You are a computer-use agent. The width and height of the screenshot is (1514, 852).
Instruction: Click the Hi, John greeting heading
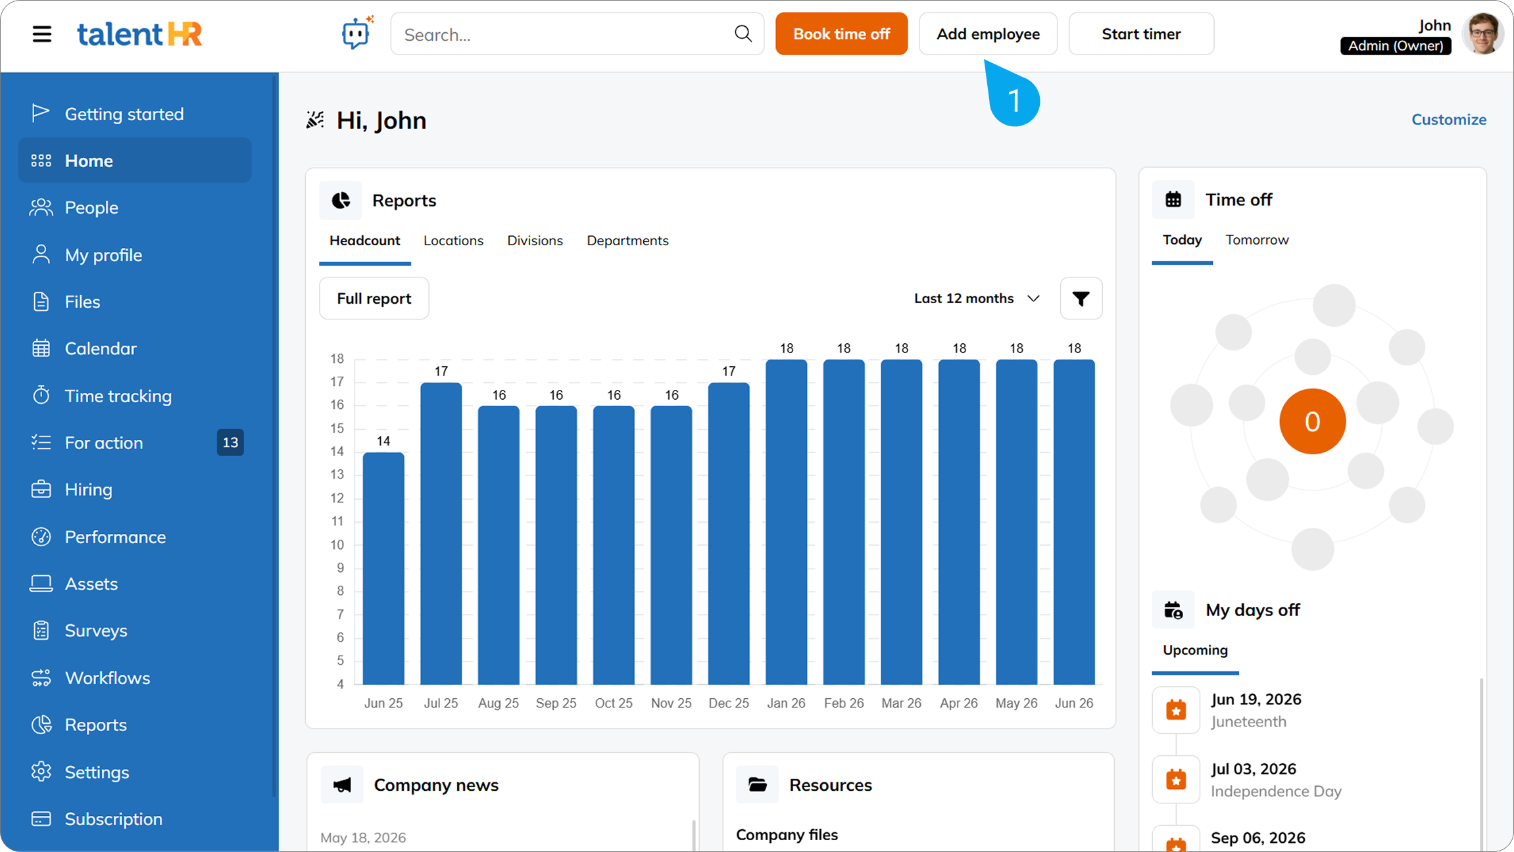[381, 120]
